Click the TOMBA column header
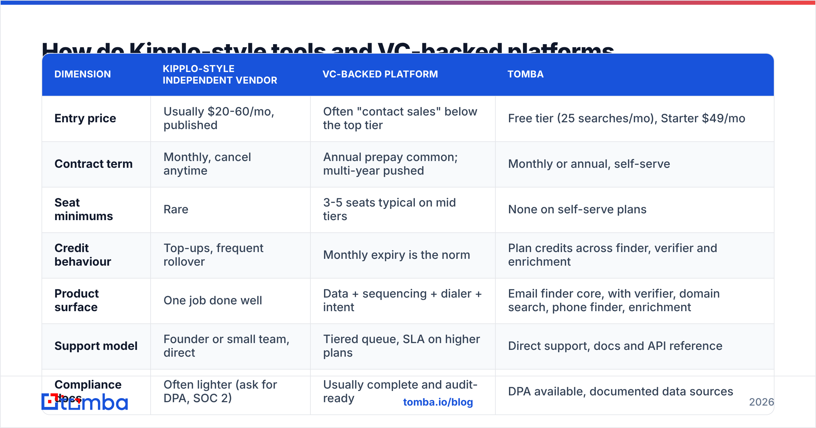The height and width of the screenshot is (428, 816). point(526,74)
